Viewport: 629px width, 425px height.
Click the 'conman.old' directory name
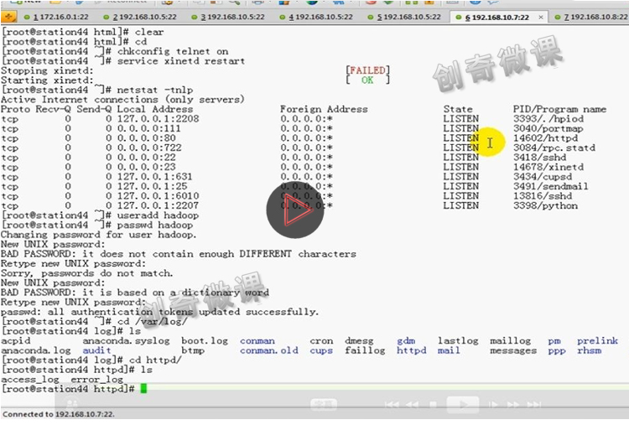pyautogui.click(x=269, y=350)
